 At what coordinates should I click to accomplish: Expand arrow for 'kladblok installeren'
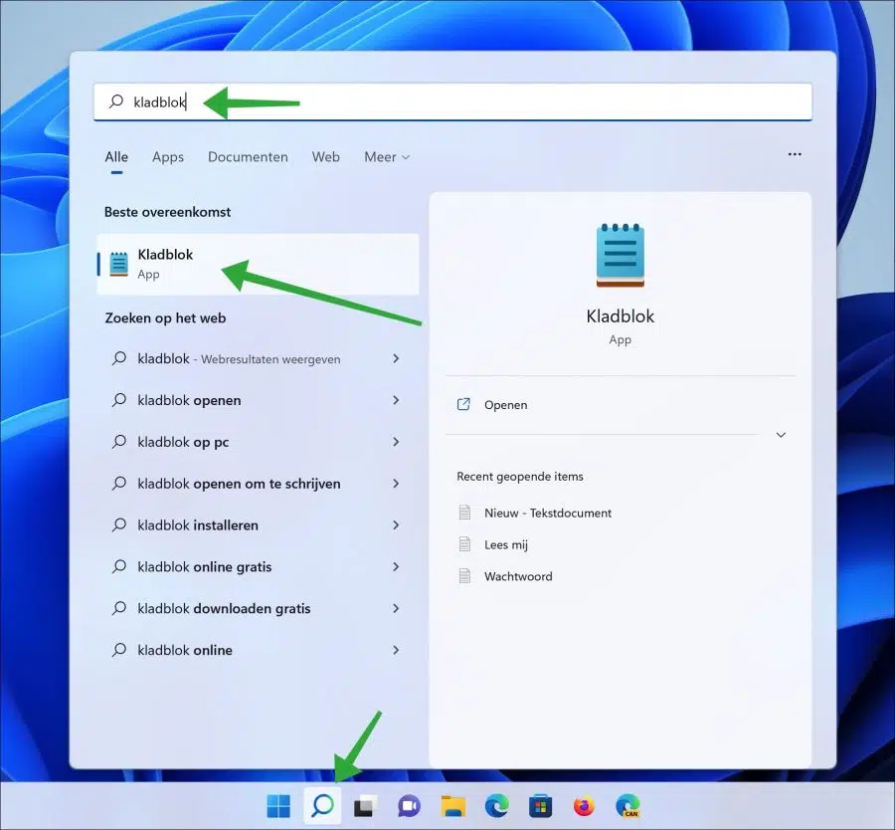[396, 524]
